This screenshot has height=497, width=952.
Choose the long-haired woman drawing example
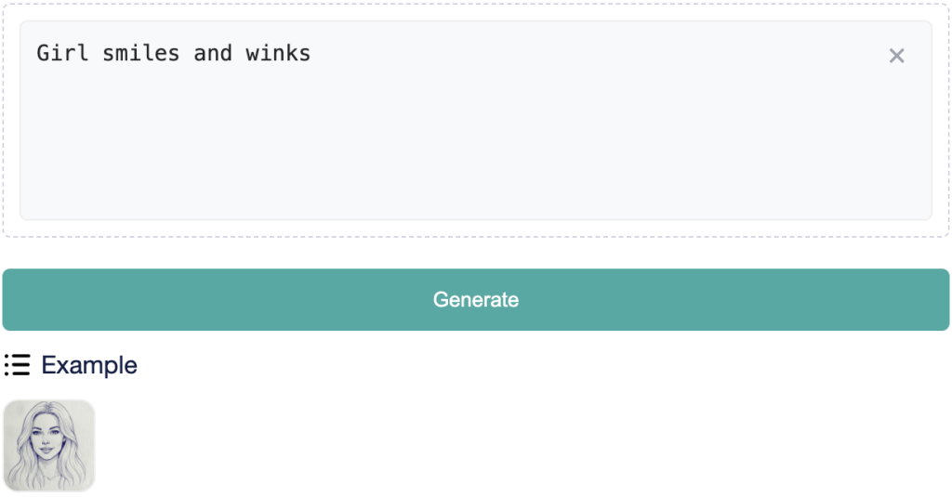49,445
